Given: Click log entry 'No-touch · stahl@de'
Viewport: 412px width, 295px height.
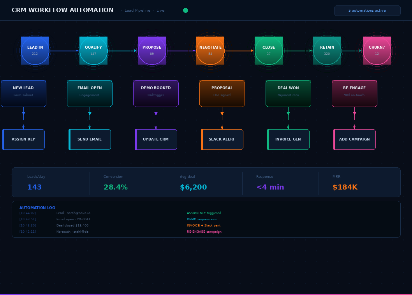Looking at the screenshot, I should [x=72, y=232].
